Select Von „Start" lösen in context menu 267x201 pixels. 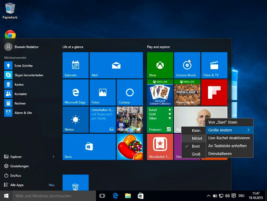(x=230, y=122)
